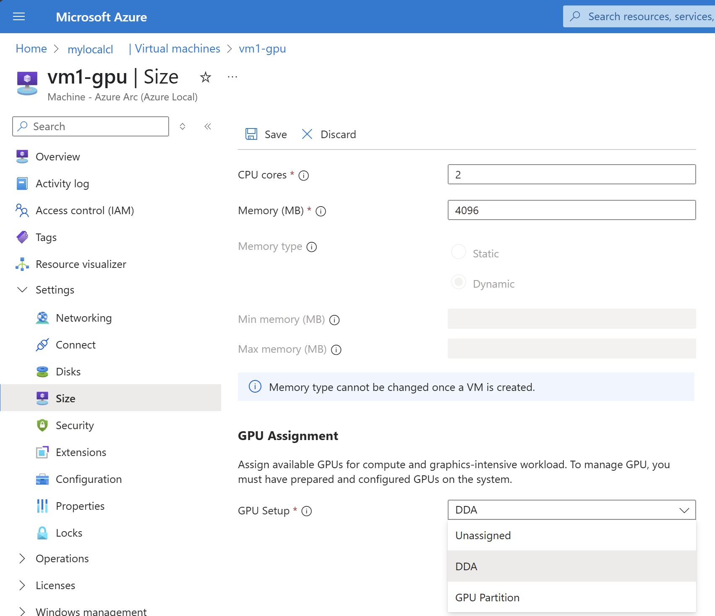The width and height of the screenshot is (715, 616).
Task: Favorite vm1-gpu with the star icon
Action: click(205, 77)
